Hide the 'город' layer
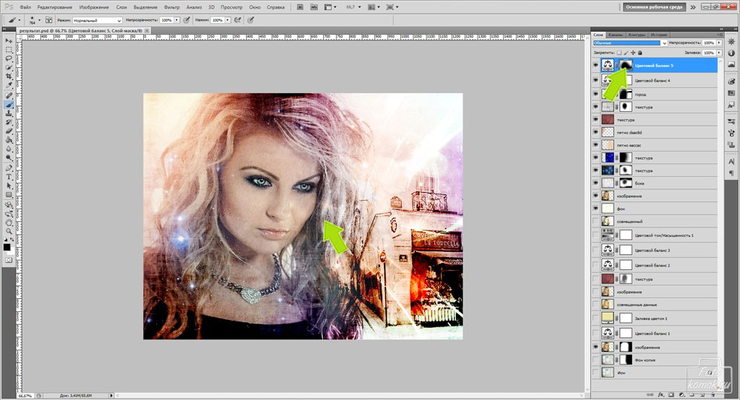The image size is (740, 400). 596,94
